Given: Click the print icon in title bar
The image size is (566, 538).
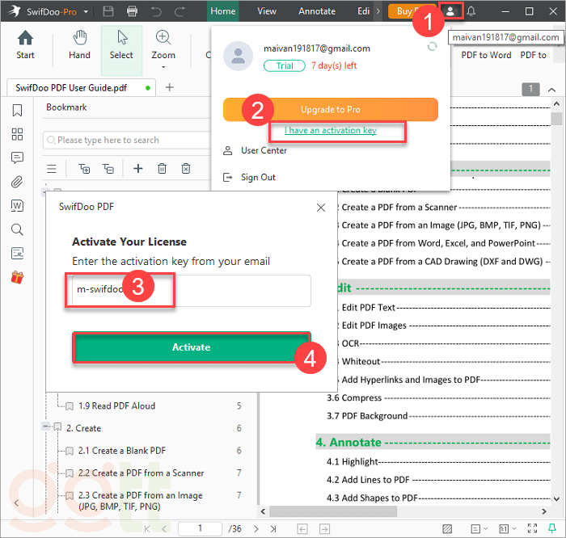Looking at the screenshot, I should pos(133,11).
